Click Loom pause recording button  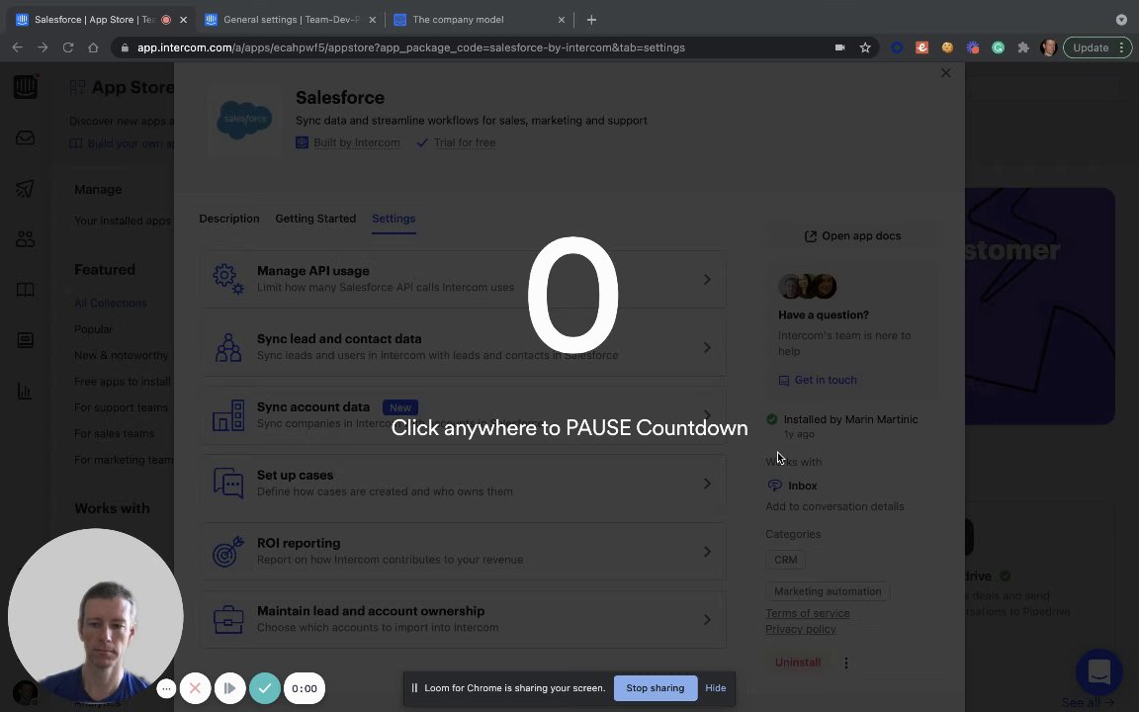pos(229,688)
